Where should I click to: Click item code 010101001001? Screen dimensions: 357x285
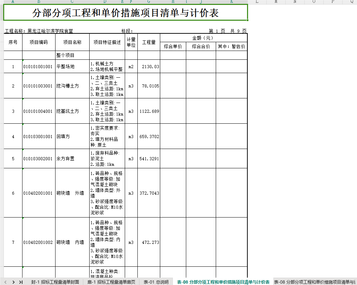tap(39, 66)
